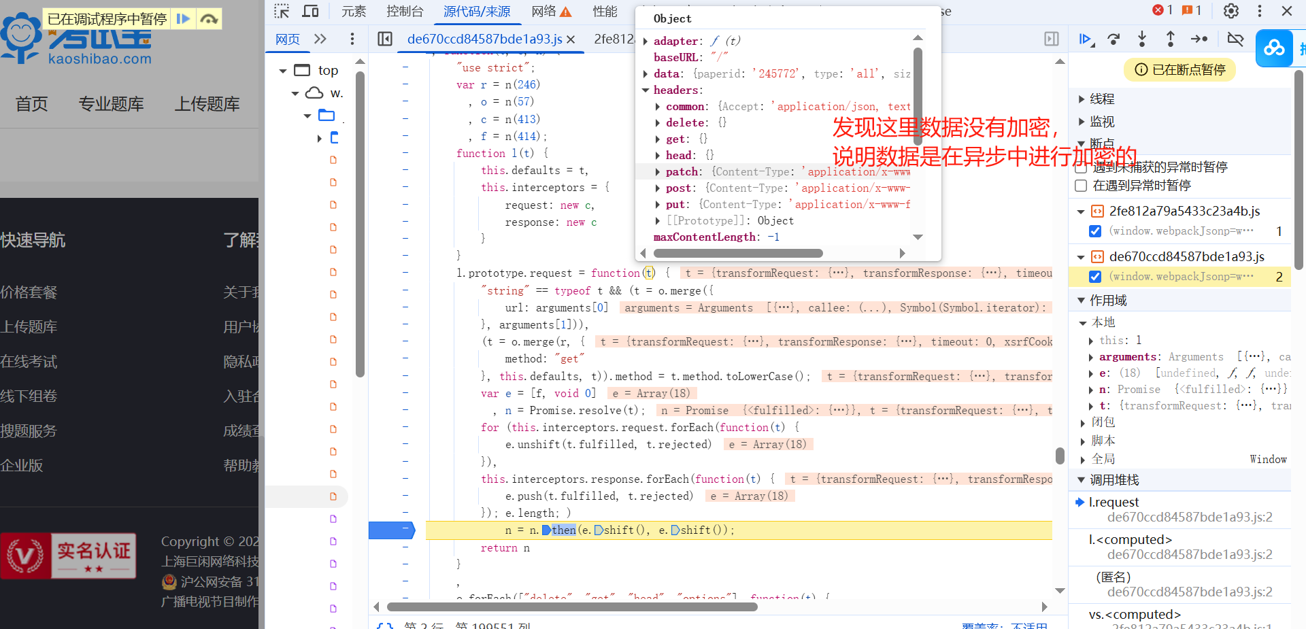This screenshot has height=629, width=1306.
Task: Toggle breakpoint in de670ccd84587bde1a93.js
Action: [1095, 277]
